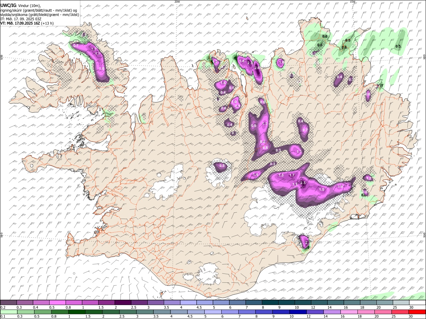Pick the bottom-scale green swatch between 0.5 and 0.8

[43, 312]
